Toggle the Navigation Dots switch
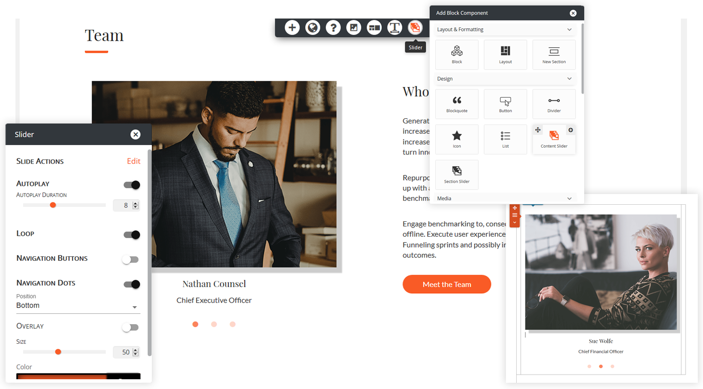This screenshot has height=389, width=703. [x=132, y=284]
